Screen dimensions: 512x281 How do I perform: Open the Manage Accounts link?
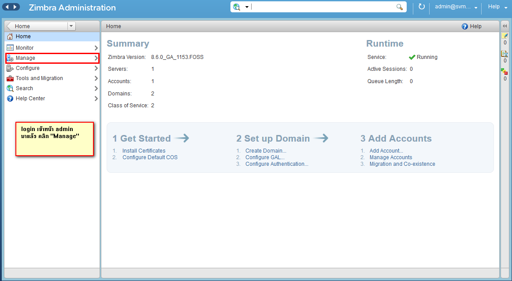[x=391, y=157]
